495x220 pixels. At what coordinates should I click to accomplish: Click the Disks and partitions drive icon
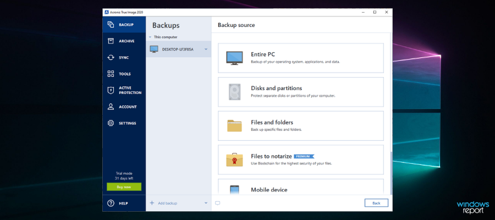(x=234, y=92)
